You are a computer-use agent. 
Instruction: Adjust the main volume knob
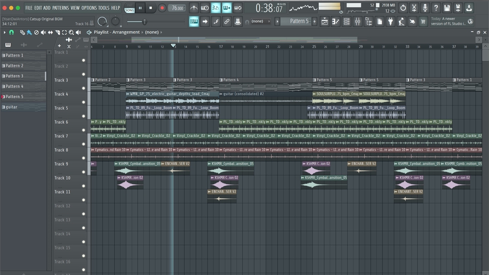coord(102,21)
